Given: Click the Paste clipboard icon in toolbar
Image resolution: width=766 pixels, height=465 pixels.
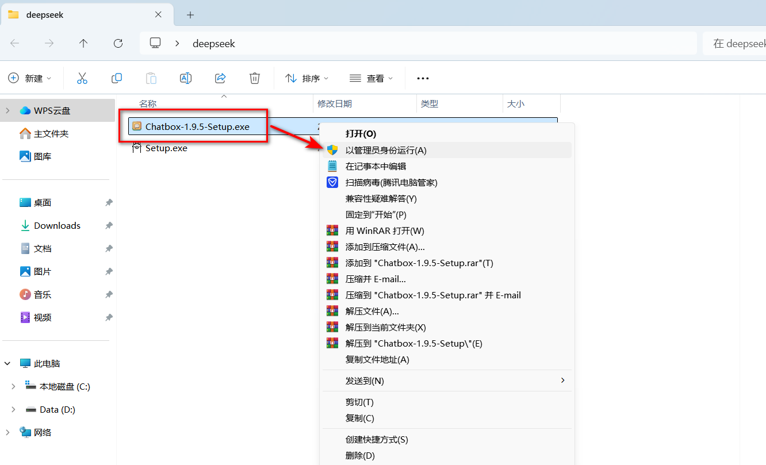Looking at the screenshot, I should 151,78.
